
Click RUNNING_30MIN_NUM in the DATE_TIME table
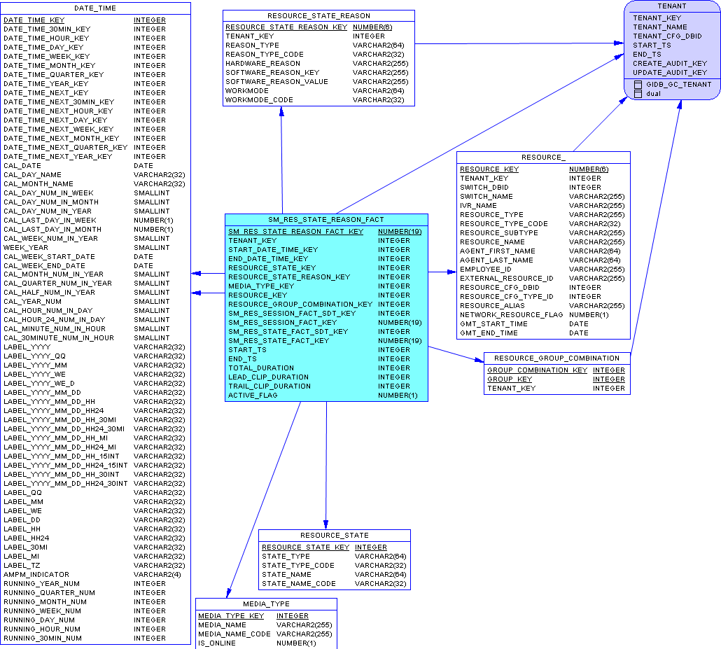point(43,638)
